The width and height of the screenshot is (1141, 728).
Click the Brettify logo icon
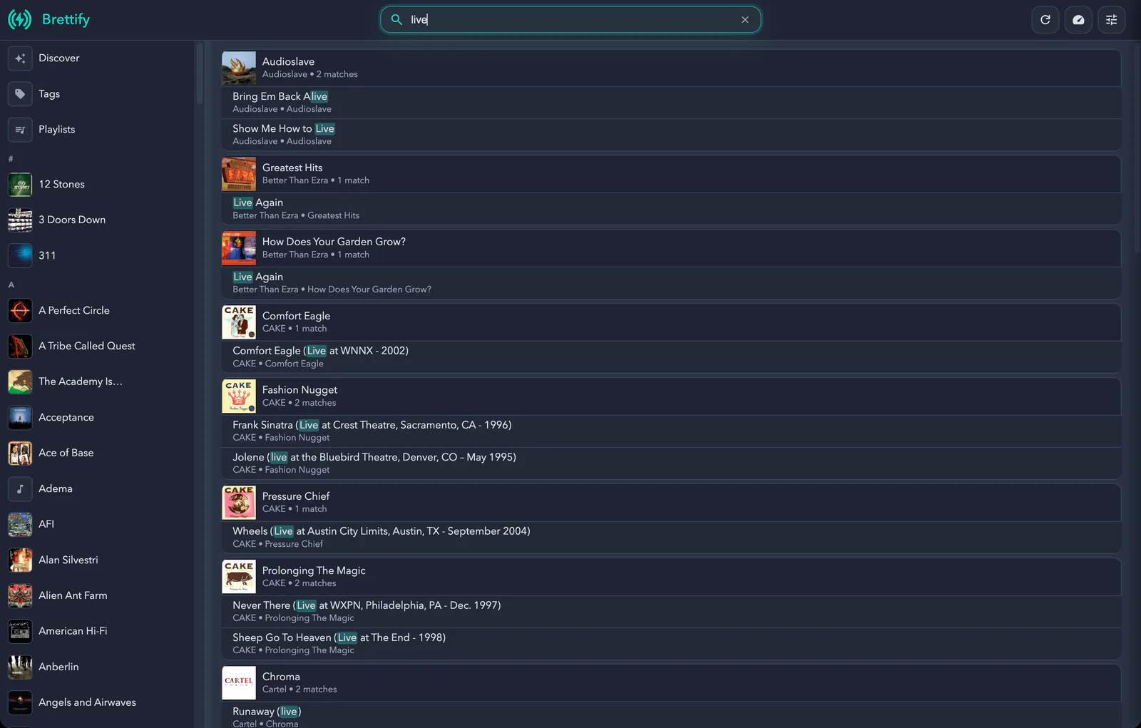pyautogui.click(x=20, y=19)
